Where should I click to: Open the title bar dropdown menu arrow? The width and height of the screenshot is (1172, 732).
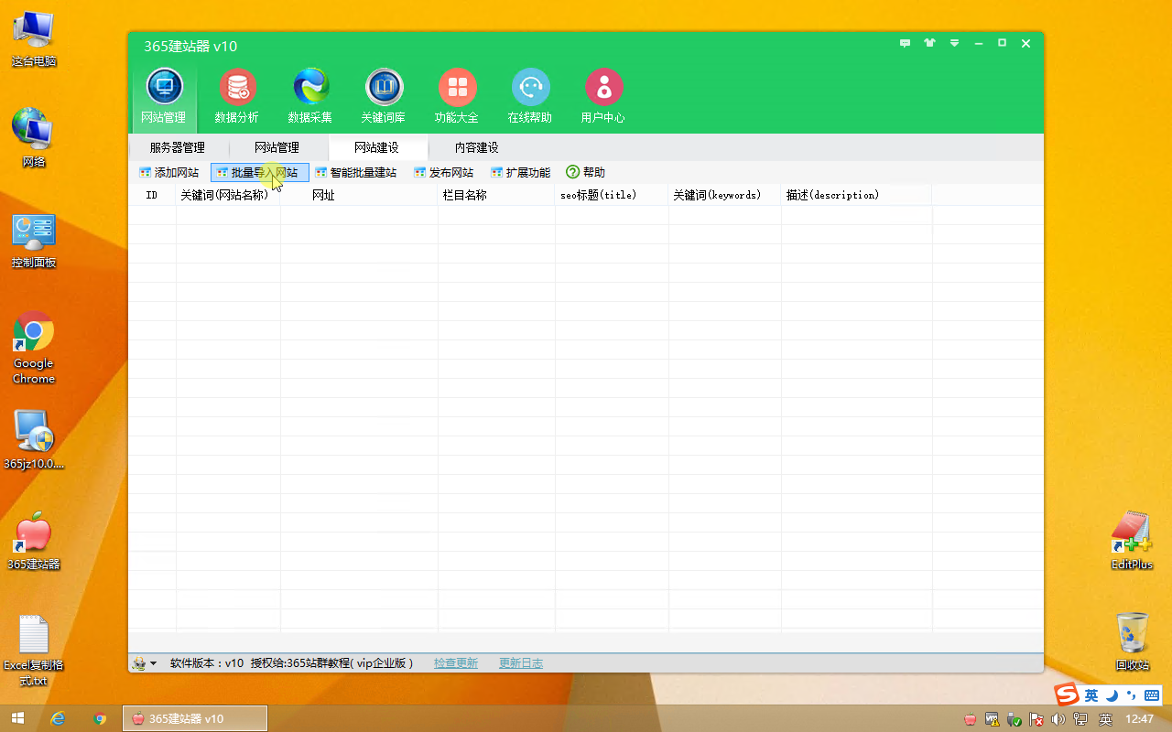point(954,43)
